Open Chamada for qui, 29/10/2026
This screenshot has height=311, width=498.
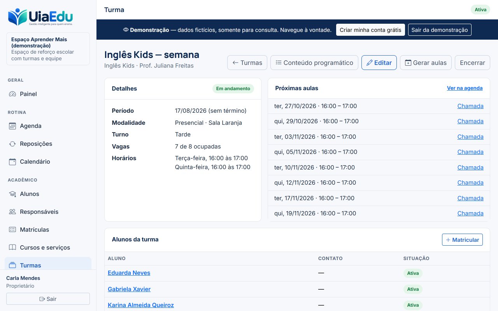click(470, 121)
